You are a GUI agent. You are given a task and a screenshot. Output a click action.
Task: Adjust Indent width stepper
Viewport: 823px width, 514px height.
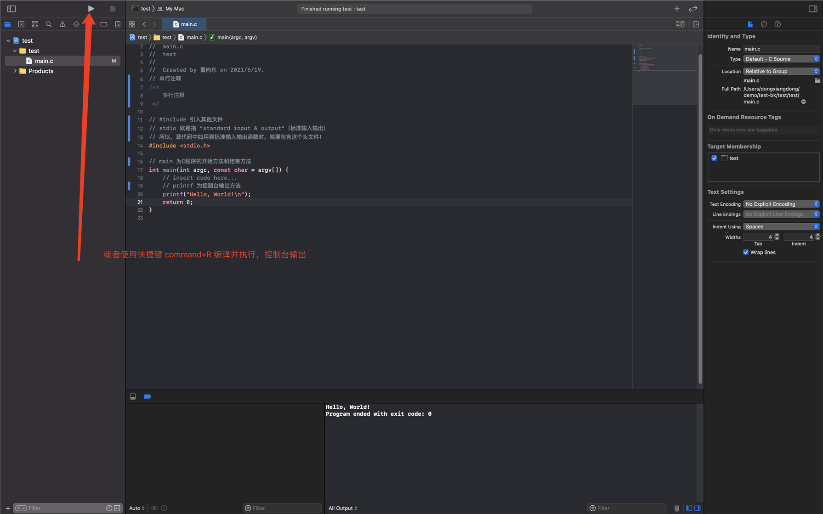click(817, 237)
